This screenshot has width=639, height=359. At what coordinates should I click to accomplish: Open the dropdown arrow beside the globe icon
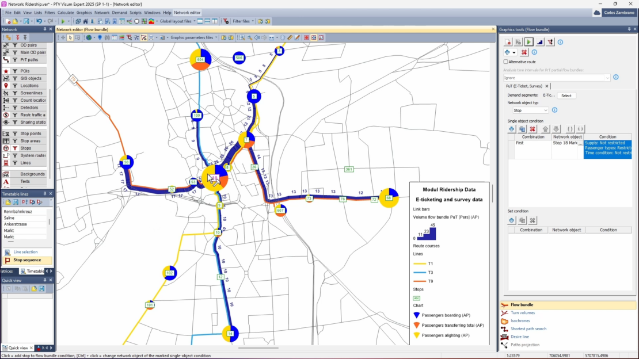[x=94, y=37]
